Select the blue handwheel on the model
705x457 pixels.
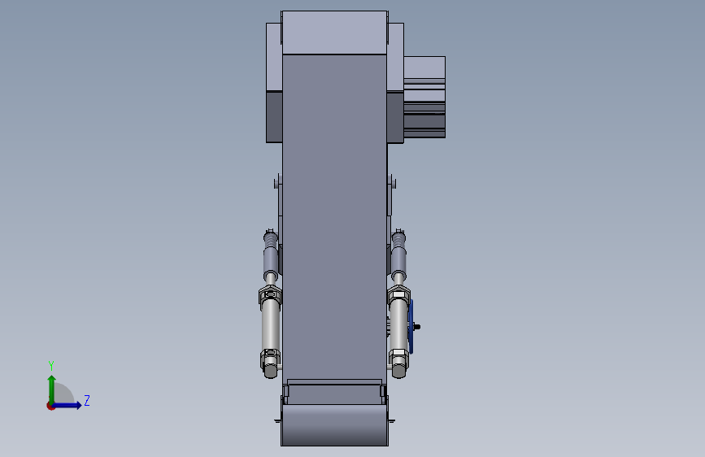click(411, 327)
